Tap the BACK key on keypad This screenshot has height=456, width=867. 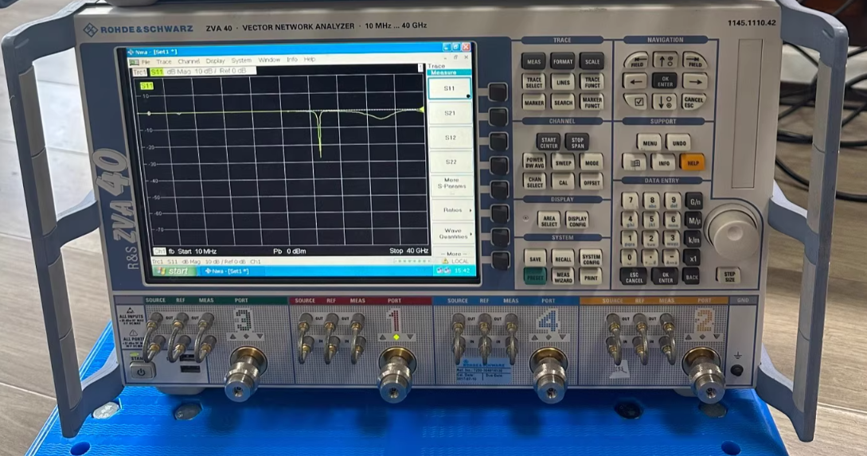pyautogui.click(x=692, y=276)
